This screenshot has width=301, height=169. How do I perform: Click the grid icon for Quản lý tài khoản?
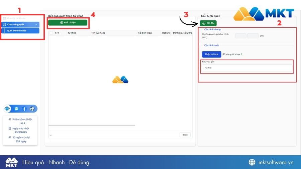(x=4, y=18)
